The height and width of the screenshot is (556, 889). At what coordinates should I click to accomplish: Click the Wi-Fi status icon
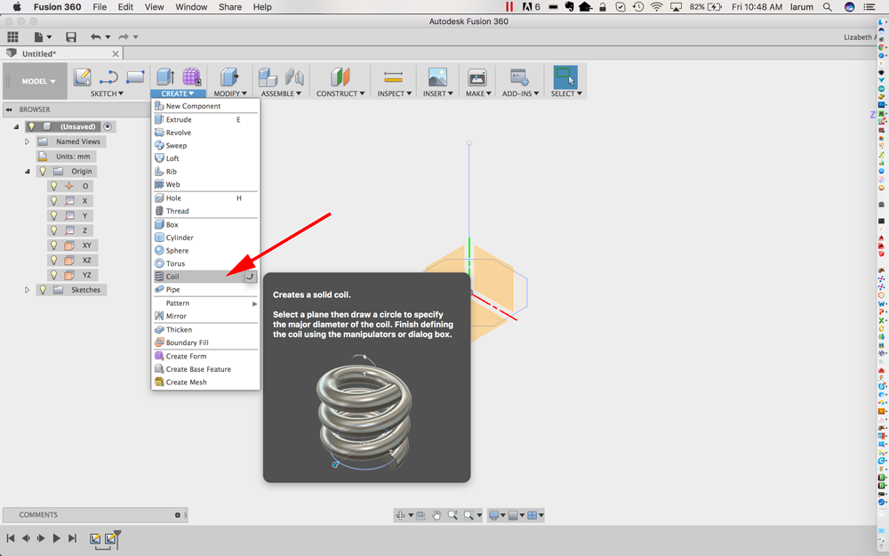[657, 7]
